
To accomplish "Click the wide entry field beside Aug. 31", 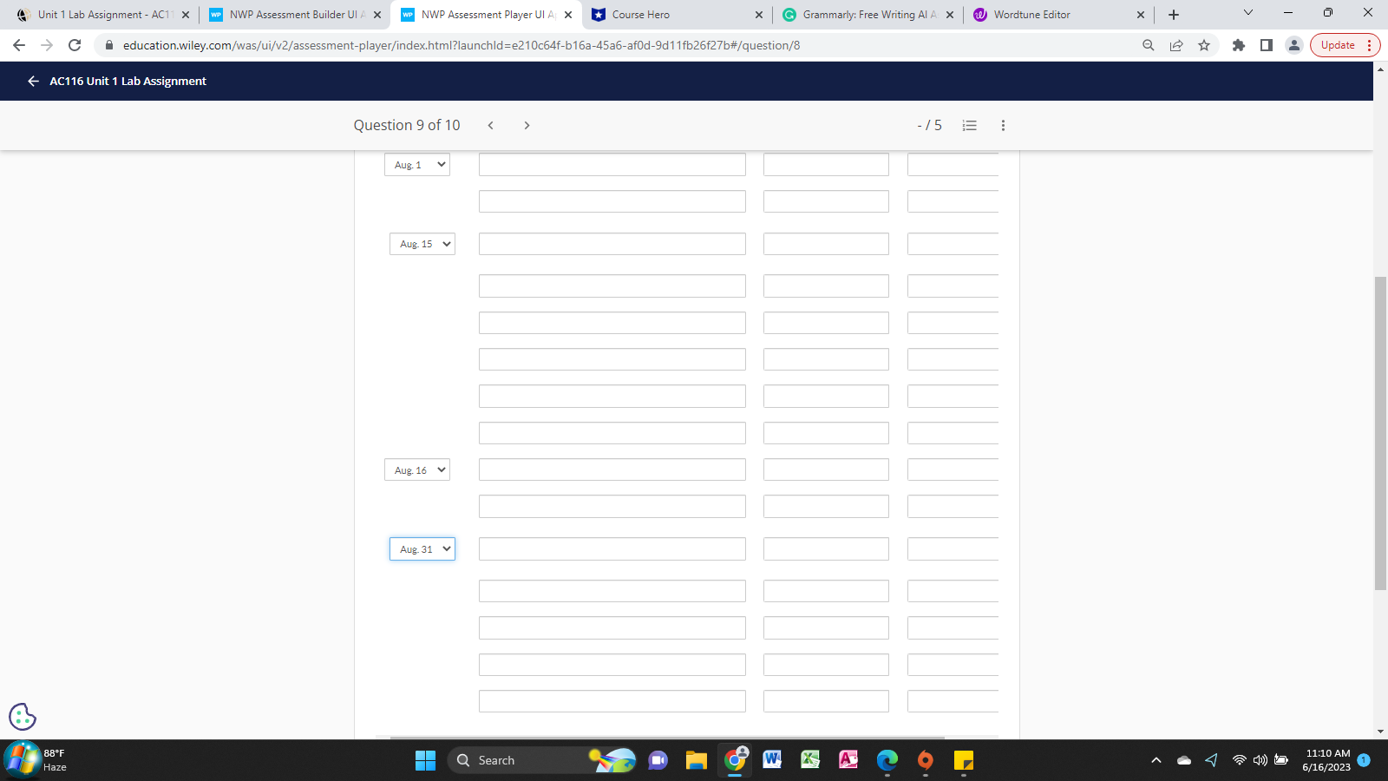I will (x=612, y=549).
